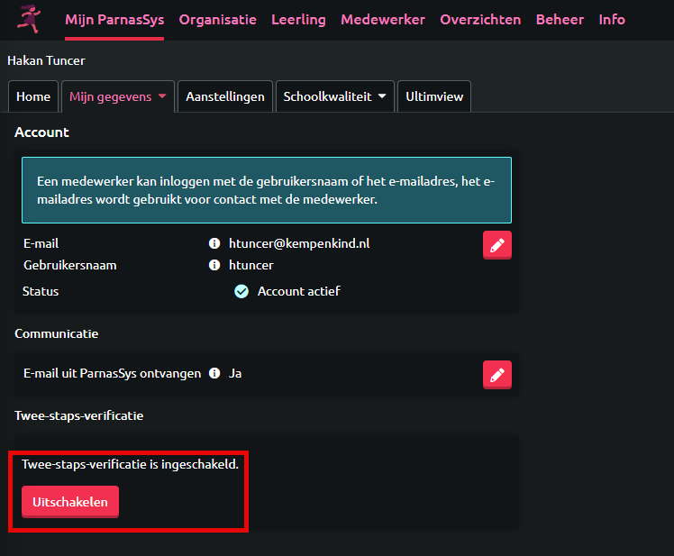Screen dimensions: 674x556
Task: Navigate to the Leerling menu
Action: point(298,20)
